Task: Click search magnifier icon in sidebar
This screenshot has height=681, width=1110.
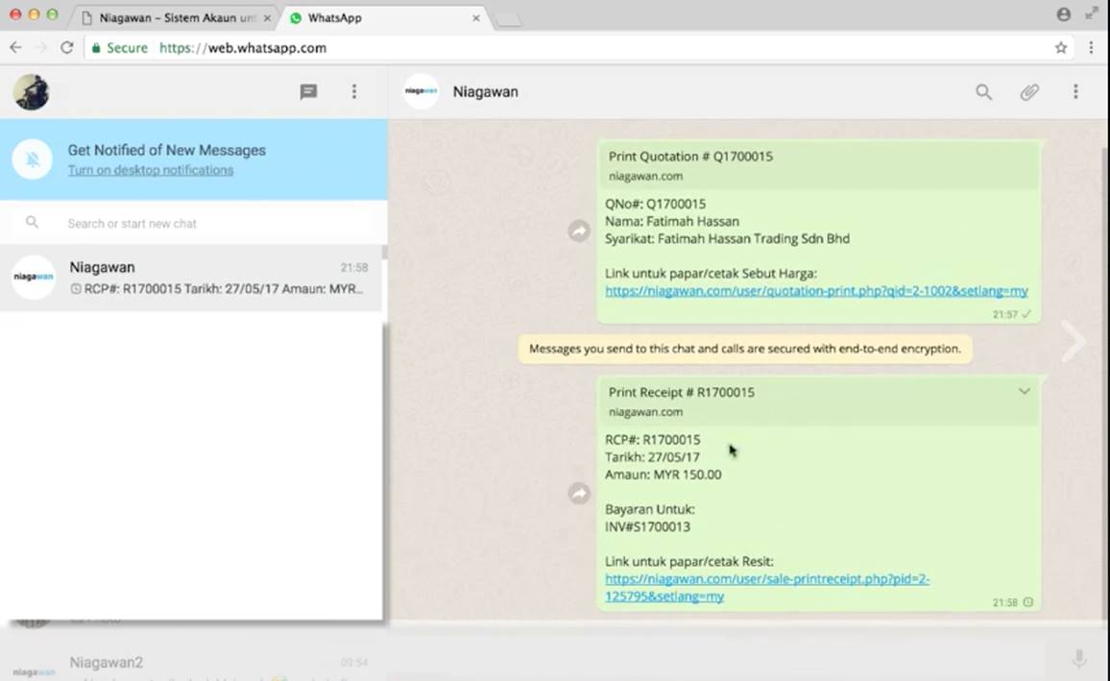Action: 32,222
